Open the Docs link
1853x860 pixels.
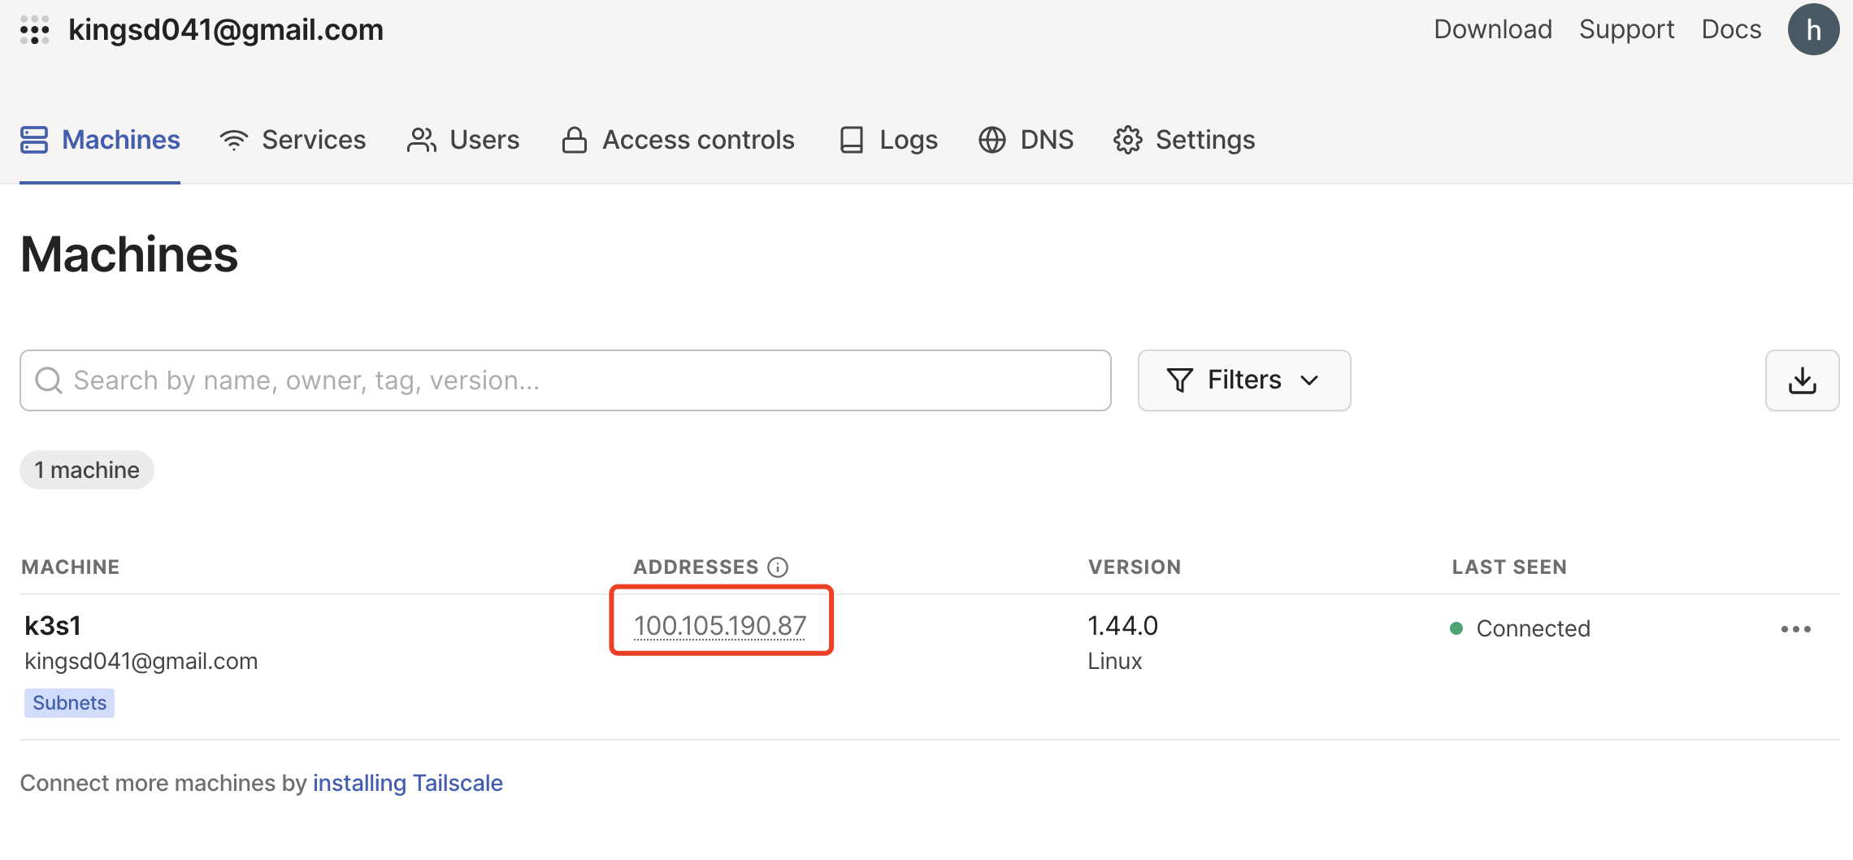pos(1731,29)
